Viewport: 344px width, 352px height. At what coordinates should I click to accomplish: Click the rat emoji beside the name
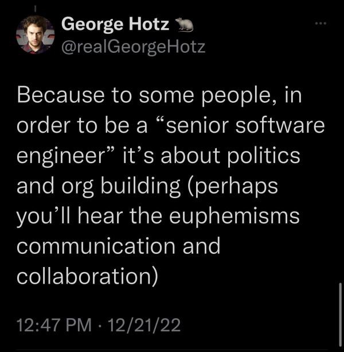[x=184, y=25]
